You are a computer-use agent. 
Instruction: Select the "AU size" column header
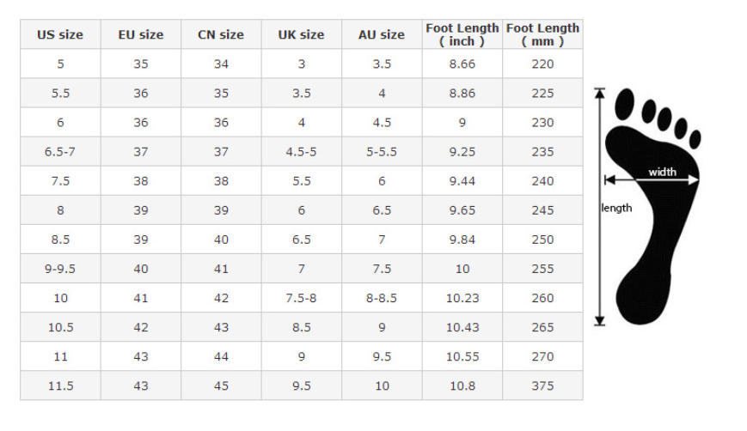point(382,35)
